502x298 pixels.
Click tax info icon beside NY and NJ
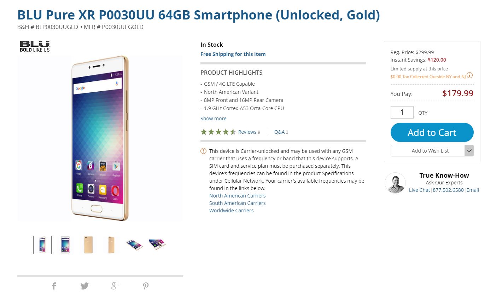tap(469, 75)
